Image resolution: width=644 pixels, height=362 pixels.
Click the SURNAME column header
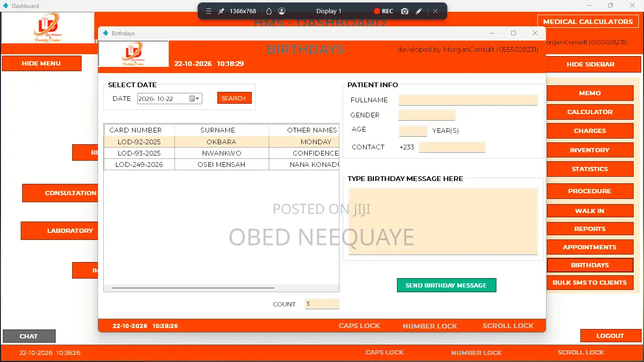[x=222, y=130]
